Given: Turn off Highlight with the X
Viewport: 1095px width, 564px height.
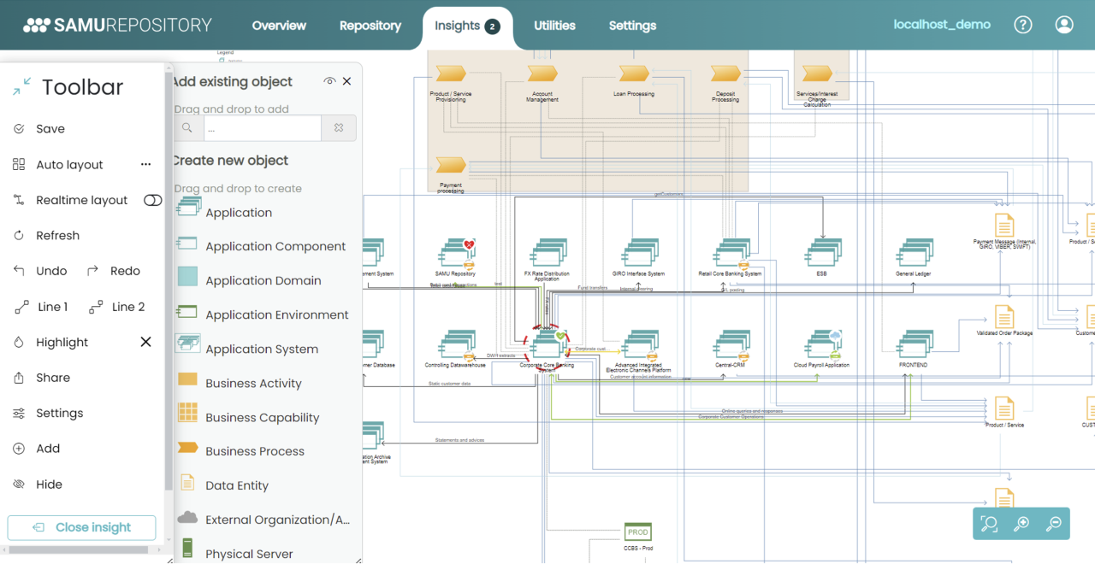Looking at the screenshot, I should [x=145, y=342].
